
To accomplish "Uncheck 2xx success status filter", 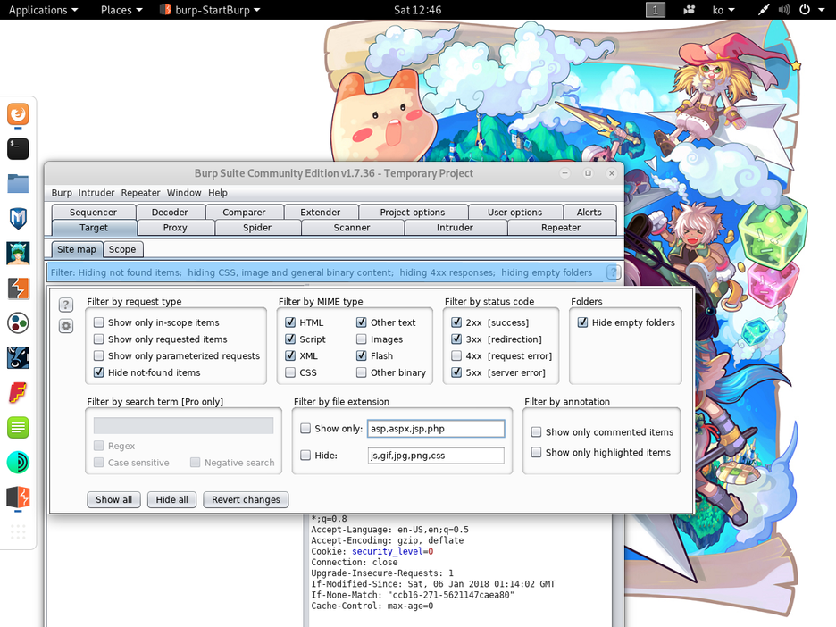I will coord(456,322).
